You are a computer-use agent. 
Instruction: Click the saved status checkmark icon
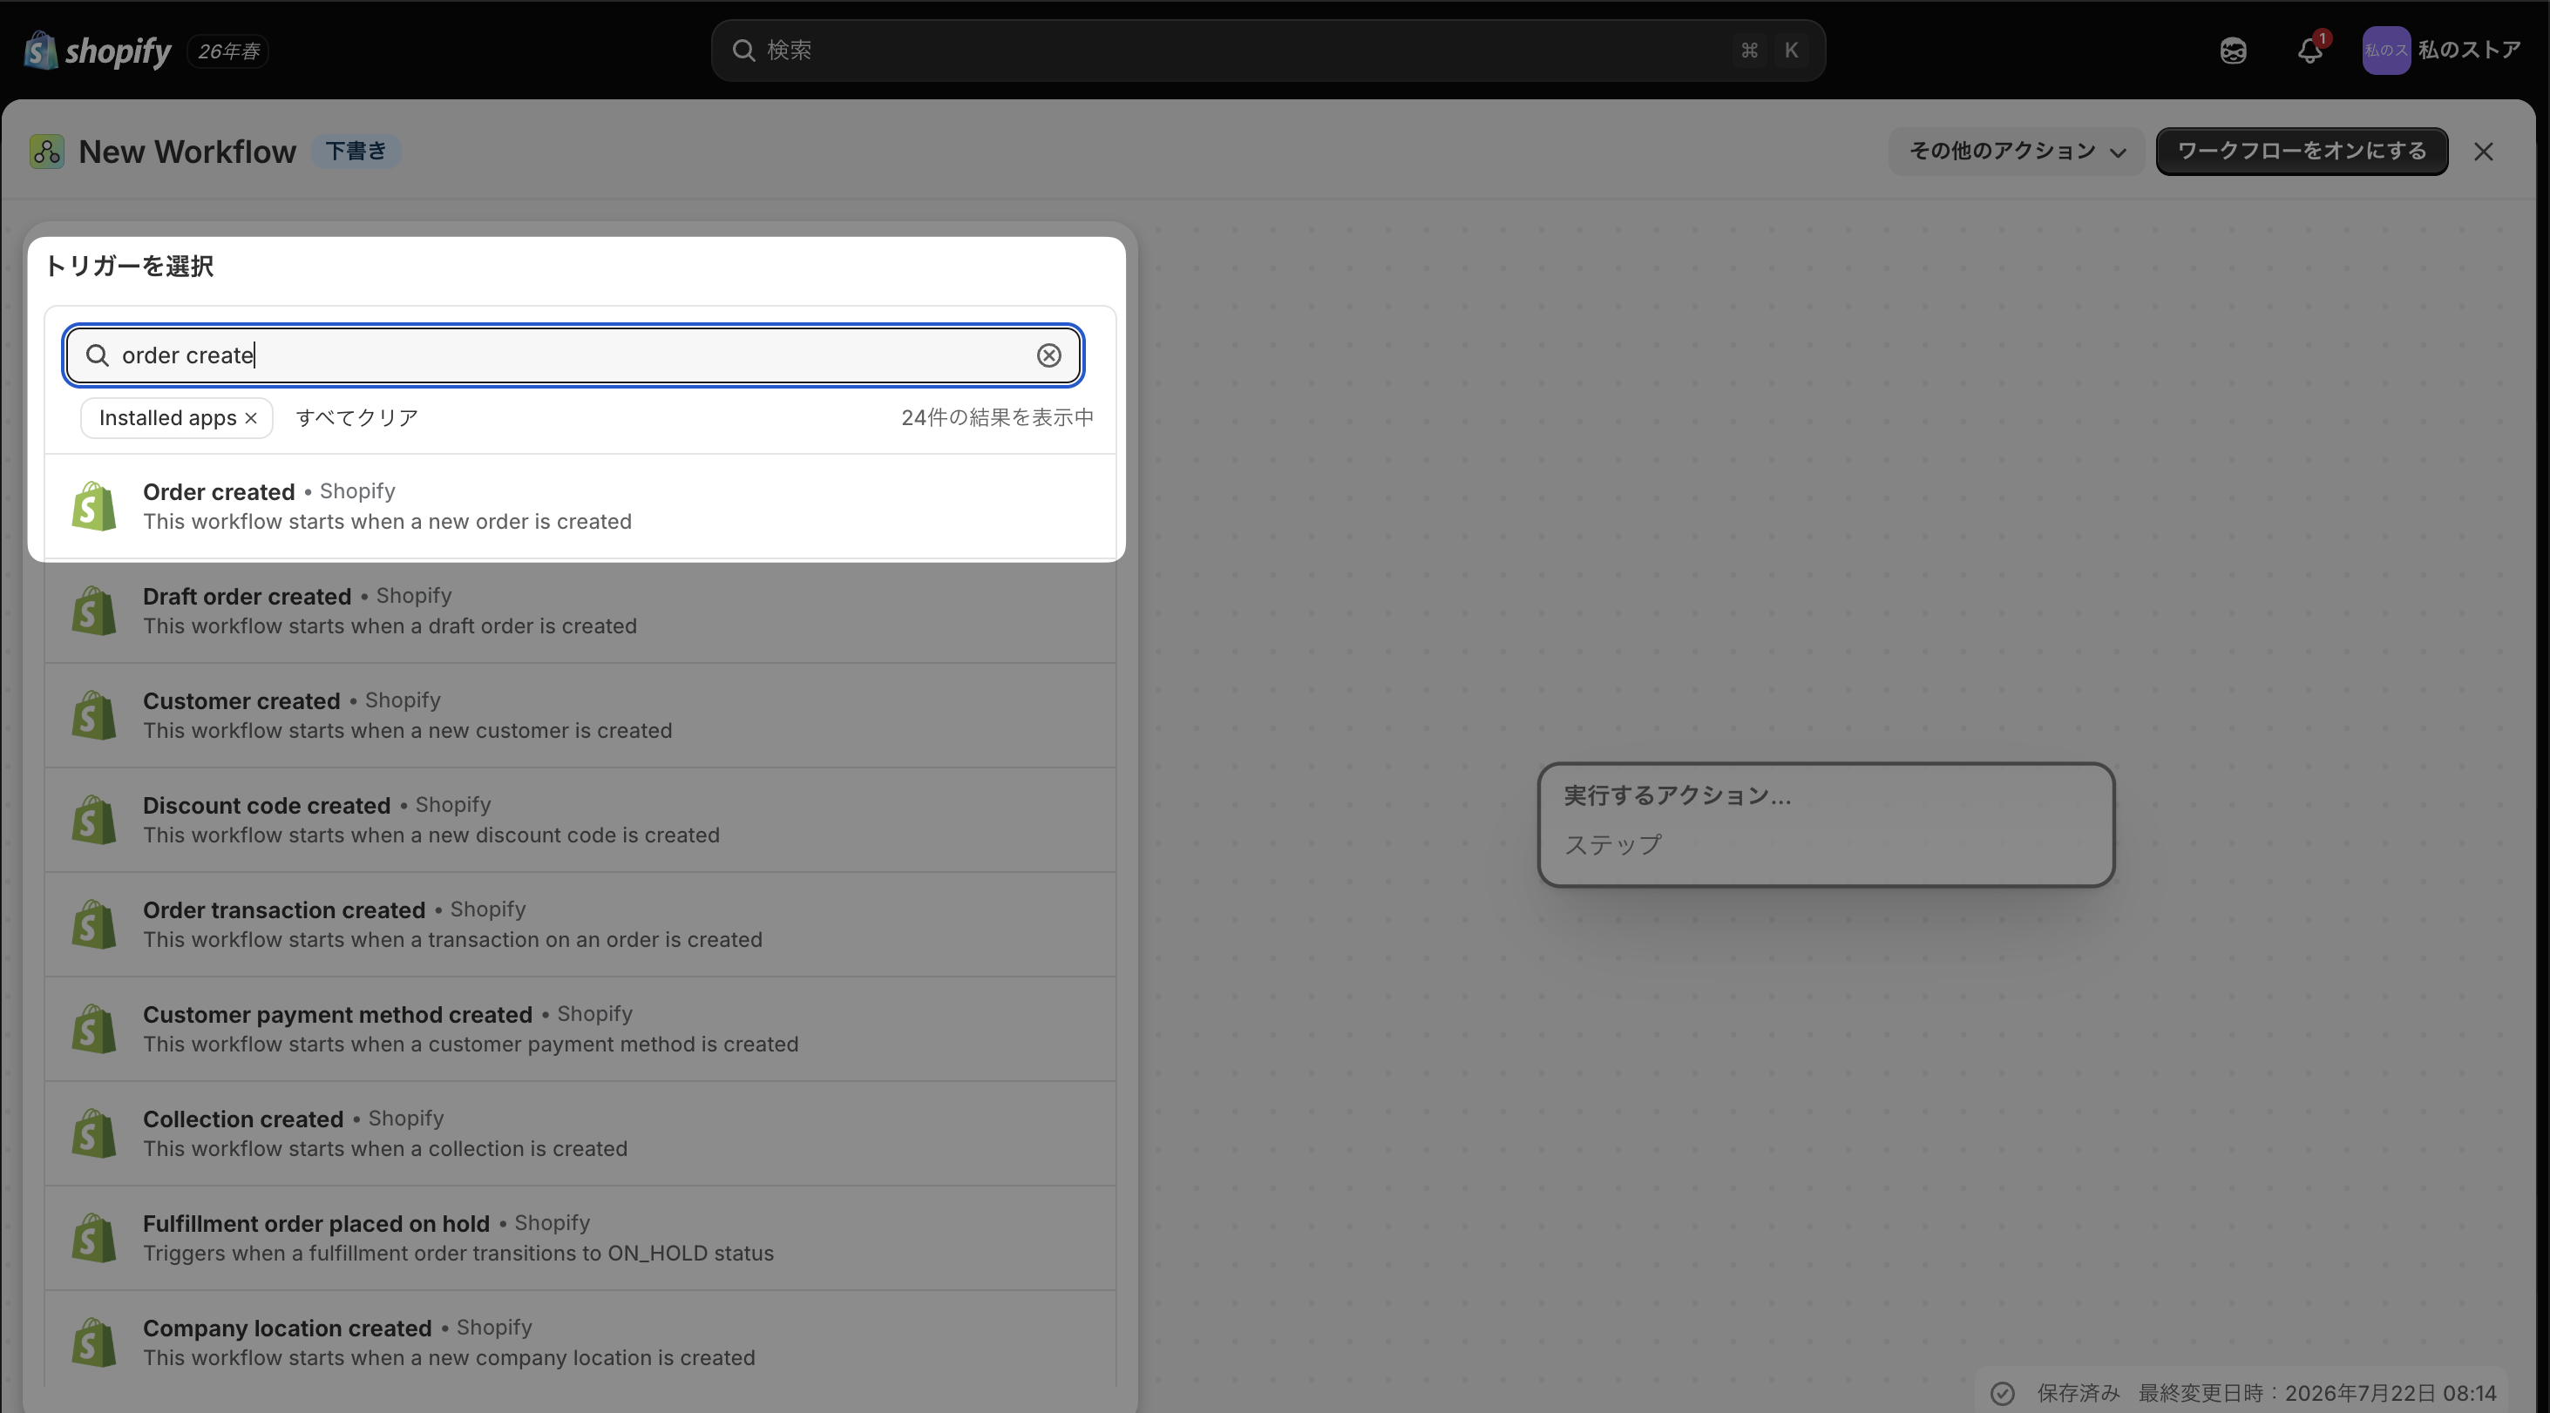[2003, 1393]
